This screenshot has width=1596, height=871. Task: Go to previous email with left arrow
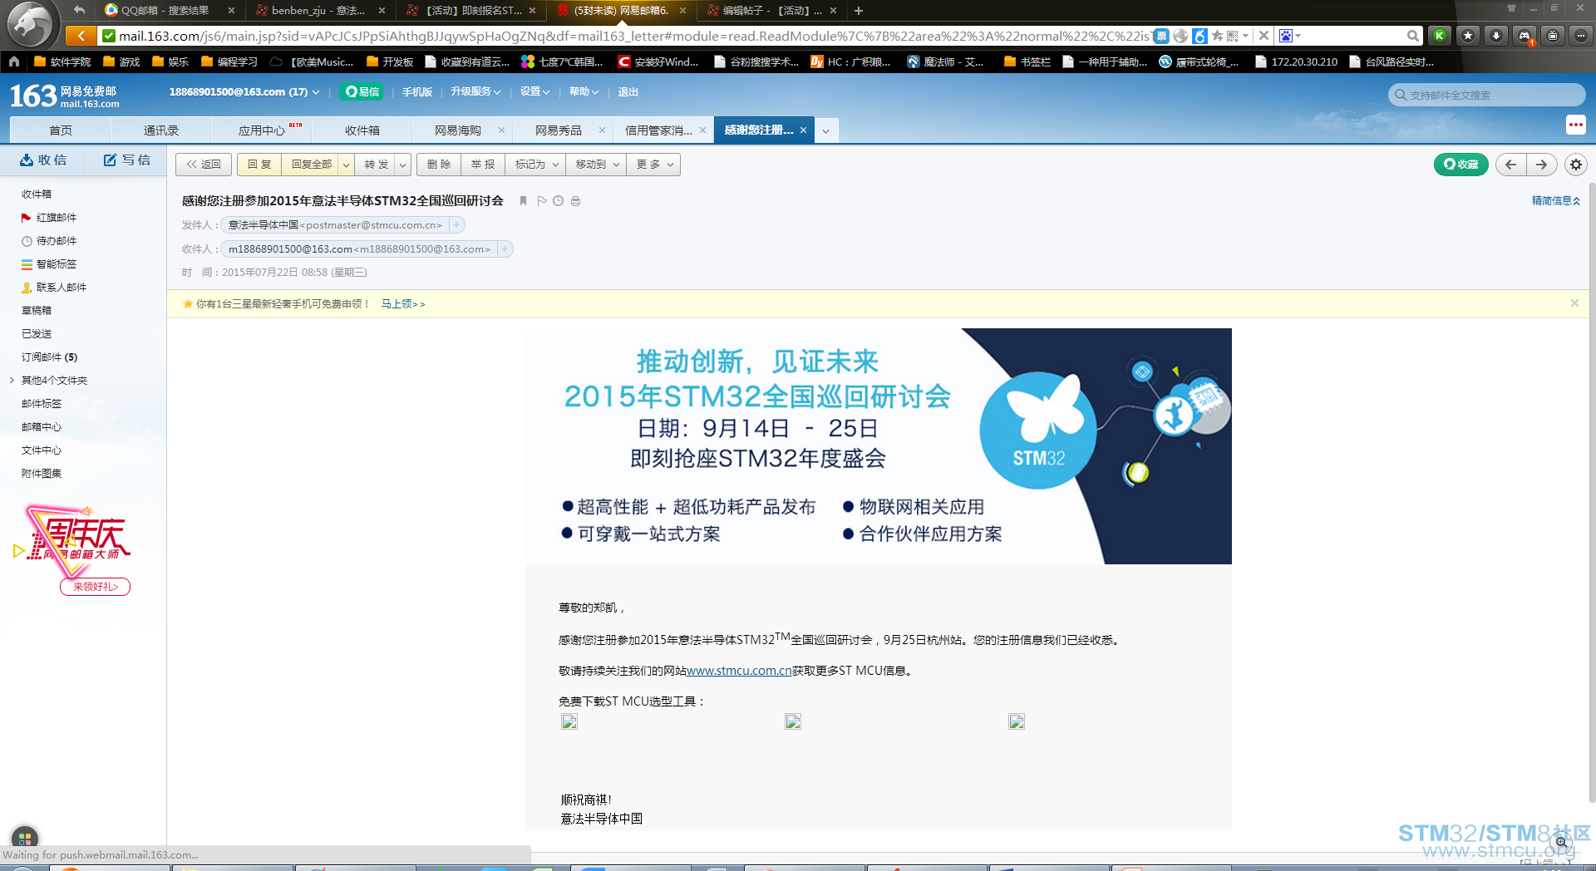[x=1510, y=165]
